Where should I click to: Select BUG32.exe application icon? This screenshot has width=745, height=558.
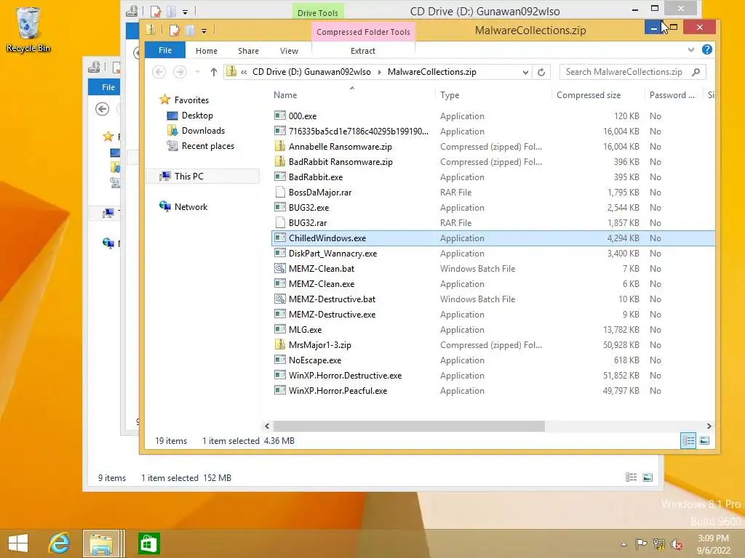pos(280,207)
